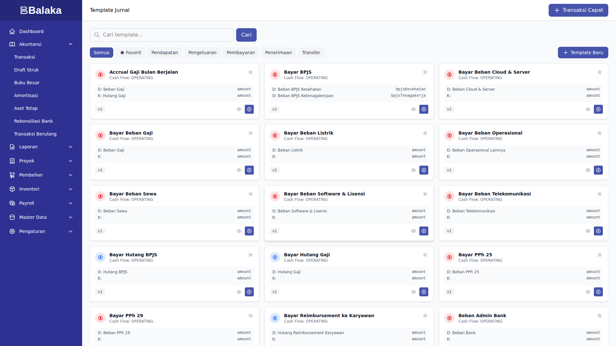Click the blue coin icon on Bayar Hutang BPJS
The height and width of the screenshot is (346, 616).
(100, 257)
